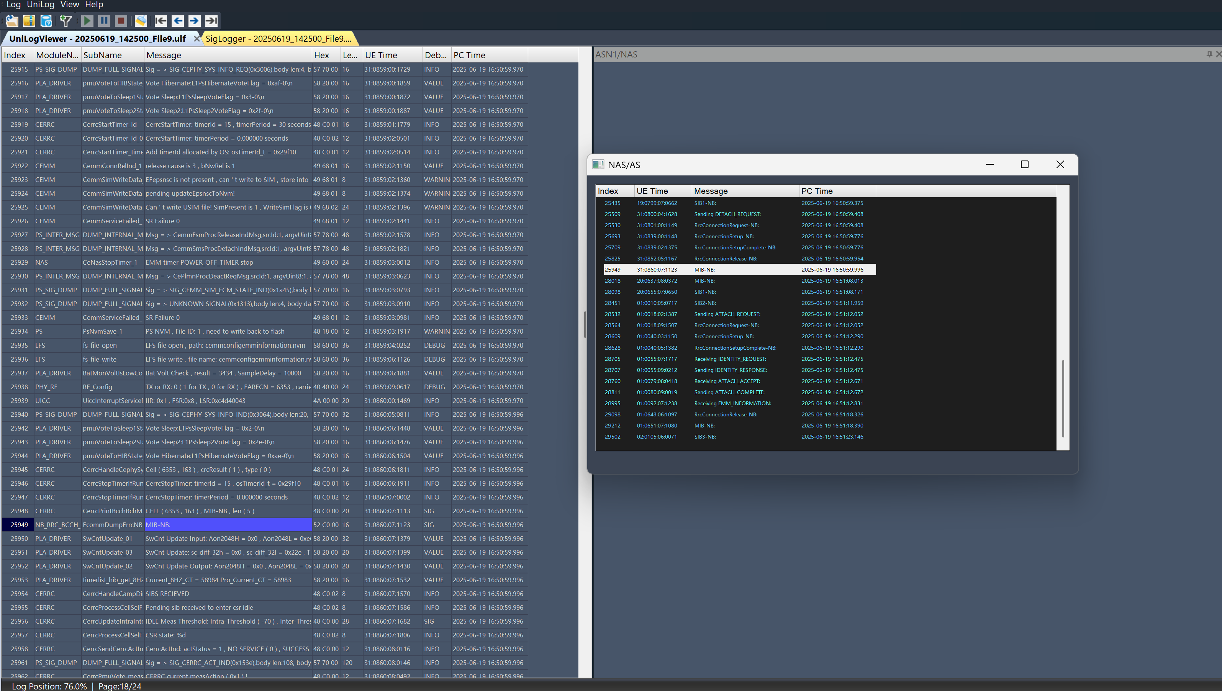Open the filter settings with the funnel icon
Viewport: 1222px width, 691px height.
coord(66,20)
